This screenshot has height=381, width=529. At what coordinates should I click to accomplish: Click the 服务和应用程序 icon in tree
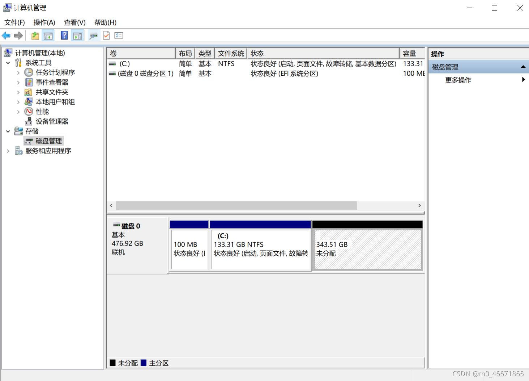[x=18, y=151]
